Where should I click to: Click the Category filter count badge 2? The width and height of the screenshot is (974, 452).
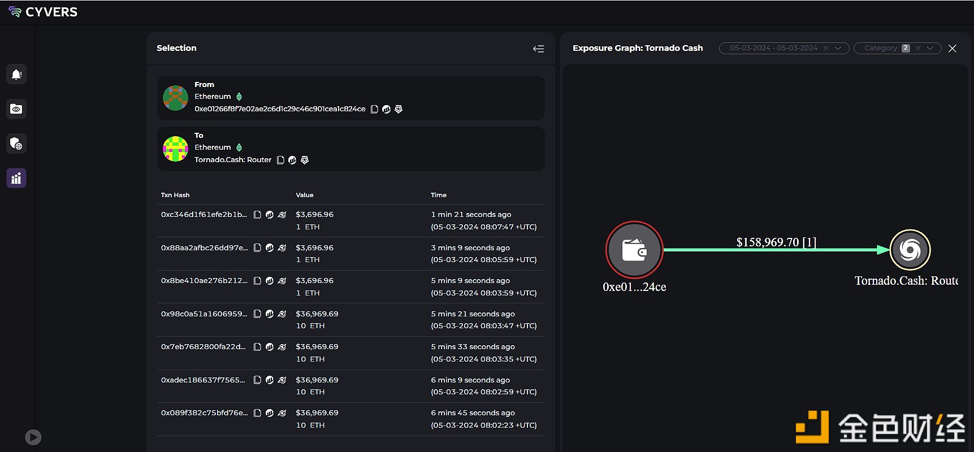(906, 48)
